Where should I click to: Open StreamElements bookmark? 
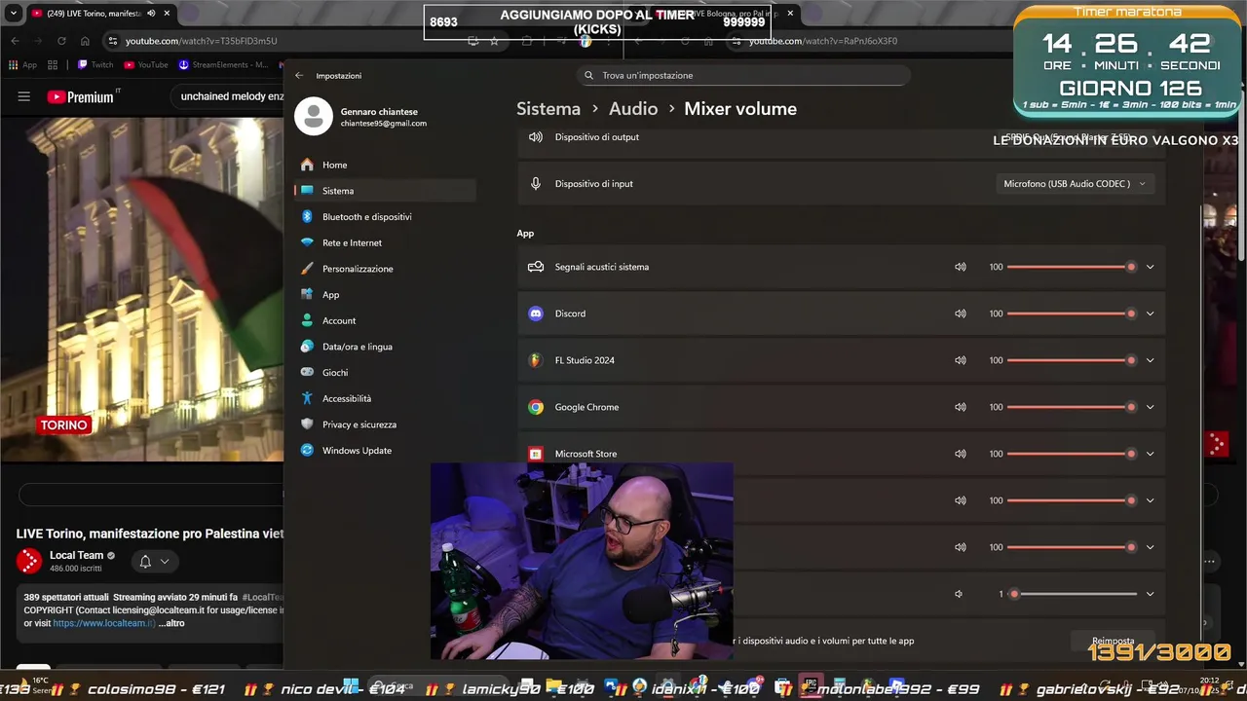223,65
